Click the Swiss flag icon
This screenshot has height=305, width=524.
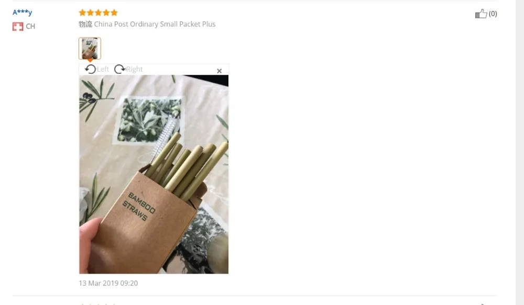click(18, 26)
